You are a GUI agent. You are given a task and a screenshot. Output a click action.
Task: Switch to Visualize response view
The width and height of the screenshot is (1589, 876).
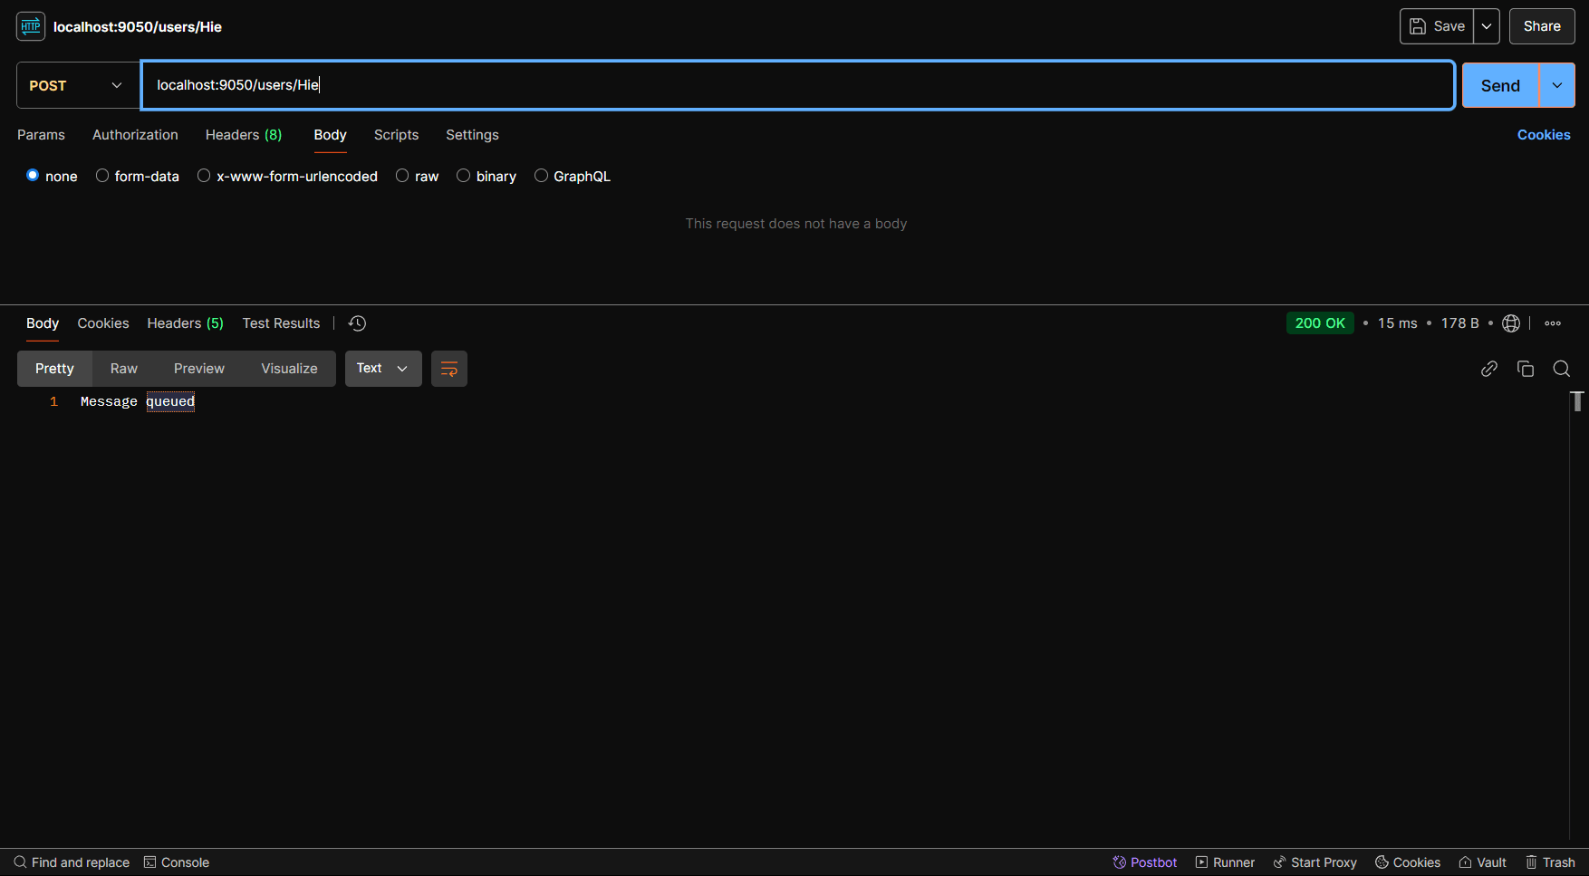click(x=289, y=369)
